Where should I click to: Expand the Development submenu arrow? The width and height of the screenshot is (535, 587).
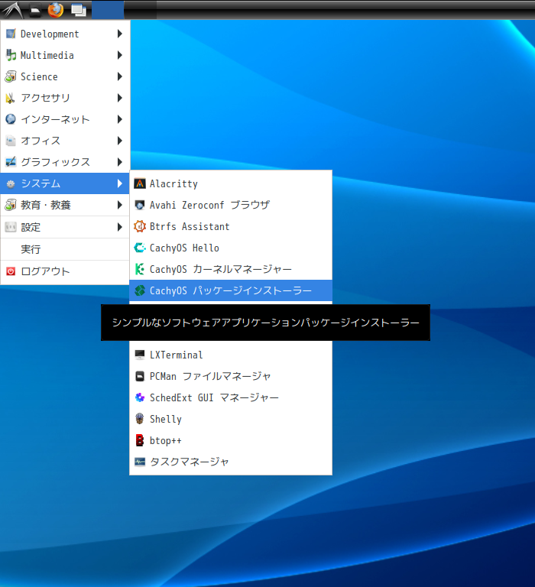(120, 34)
